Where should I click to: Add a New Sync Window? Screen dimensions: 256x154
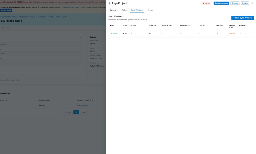tap(242, 18)
